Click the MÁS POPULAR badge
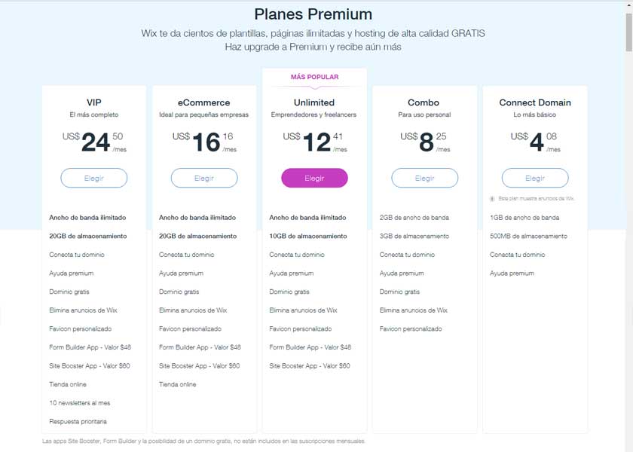 (x=314, y=77)
